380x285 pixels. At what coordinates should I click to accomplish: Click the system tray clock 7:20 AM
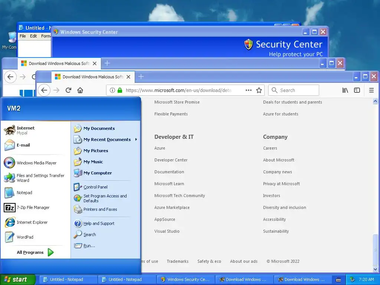click(366, 279)
